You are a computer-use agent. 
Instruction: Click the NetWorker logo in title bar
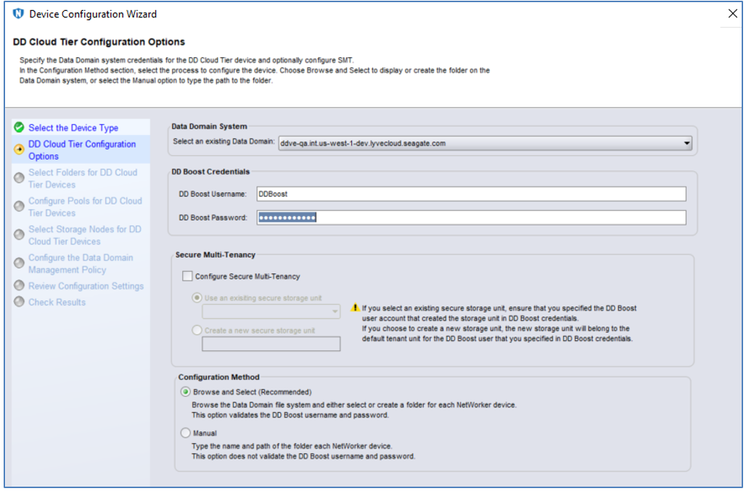coord(19,14)
